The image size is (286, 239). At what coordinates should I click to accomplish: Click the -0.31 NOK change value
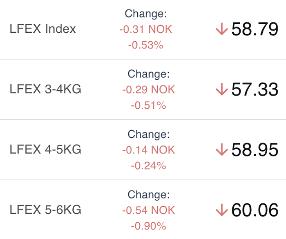(x=146, y=29)
